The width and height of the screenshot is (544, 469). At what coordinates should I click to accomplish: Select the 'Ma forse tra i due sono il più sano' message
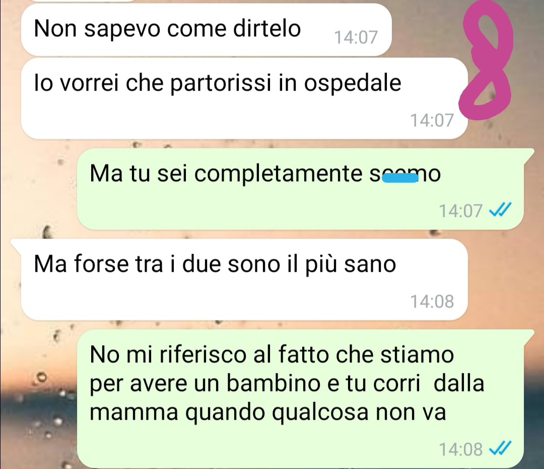coord(244,279)
